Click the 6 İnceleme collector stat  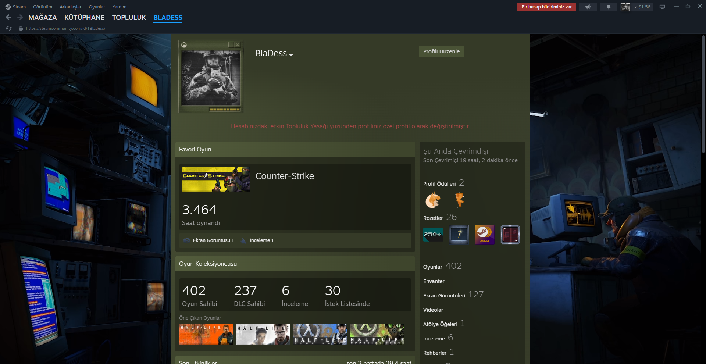pyautogui.click(x=295, y=295)
